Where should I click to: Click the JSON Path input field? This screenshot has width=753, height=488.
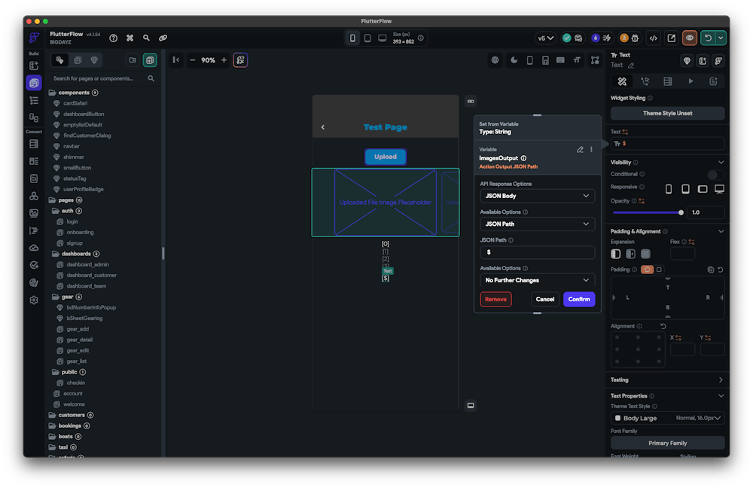point(537,252)
